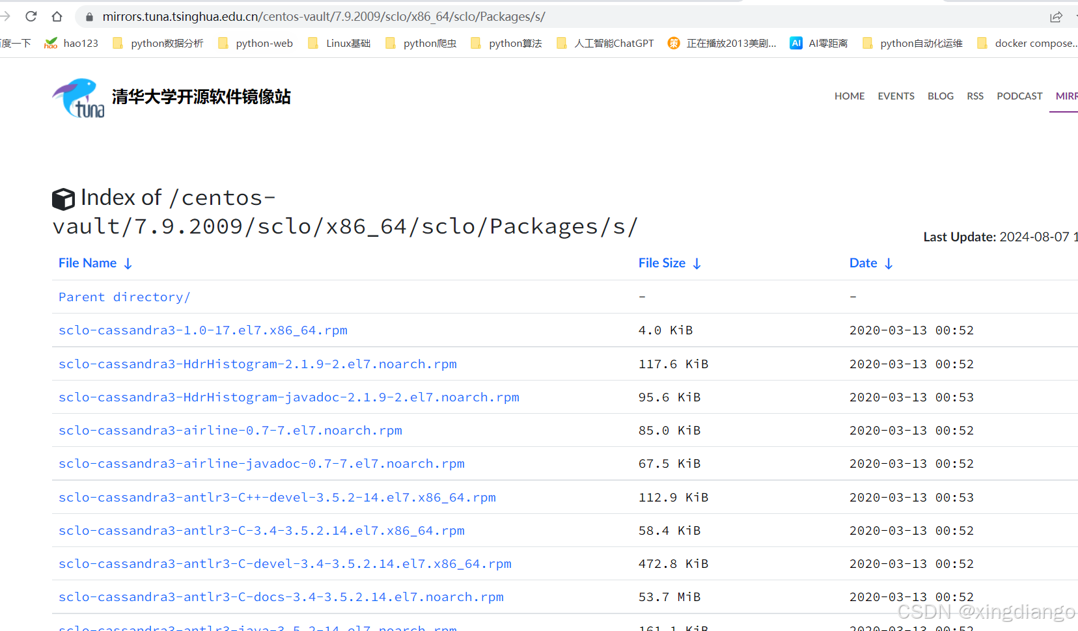This screenshot has width=1078, height=631.
Task: Click the browser reload icon
Action: click(31, 16)
